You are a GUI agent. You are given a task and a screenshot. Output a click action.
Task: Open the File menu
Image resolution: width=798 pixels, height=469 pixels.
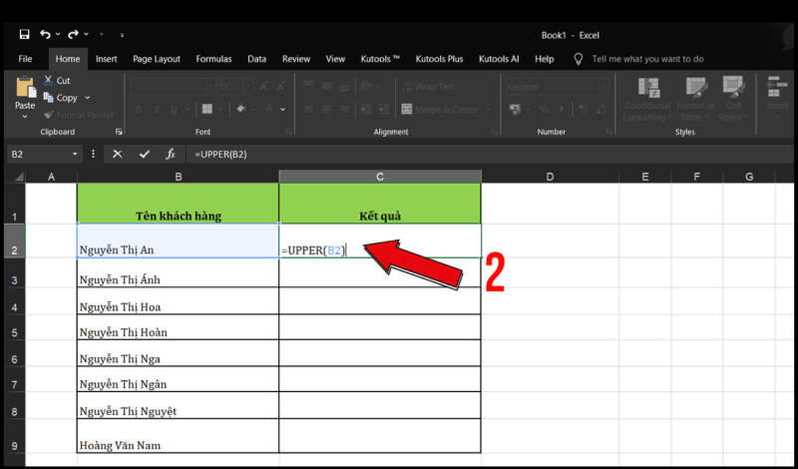click(25, 59)
